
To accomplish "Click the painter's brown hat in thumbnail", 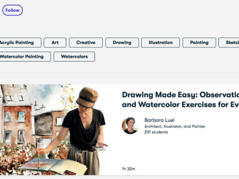I will [88, 97].
